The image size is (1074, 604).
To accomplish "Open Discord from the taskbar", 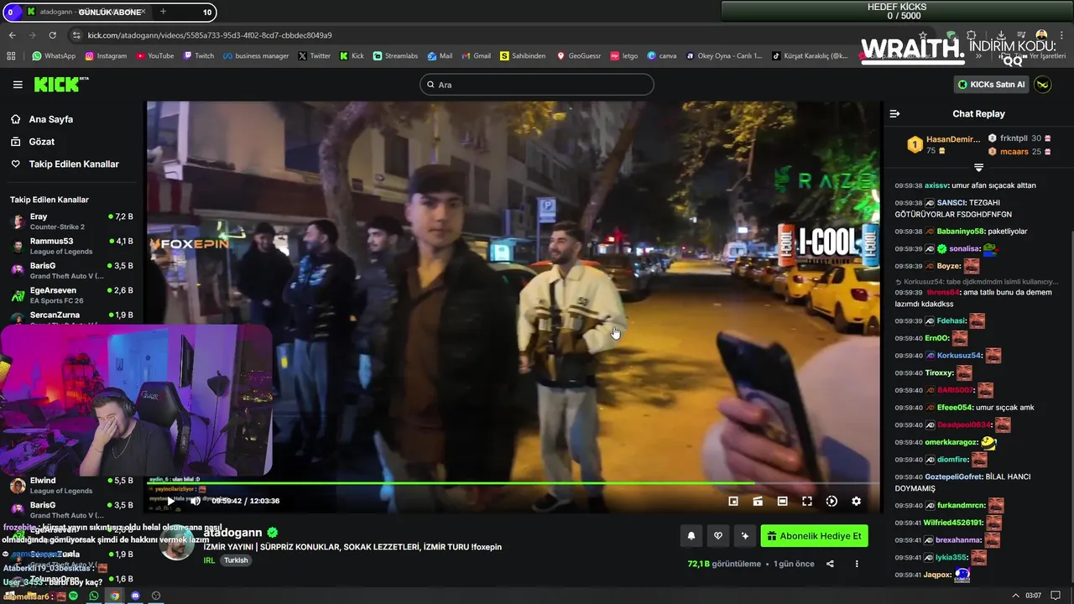I will pyautogui.click(x=135, y=596).
